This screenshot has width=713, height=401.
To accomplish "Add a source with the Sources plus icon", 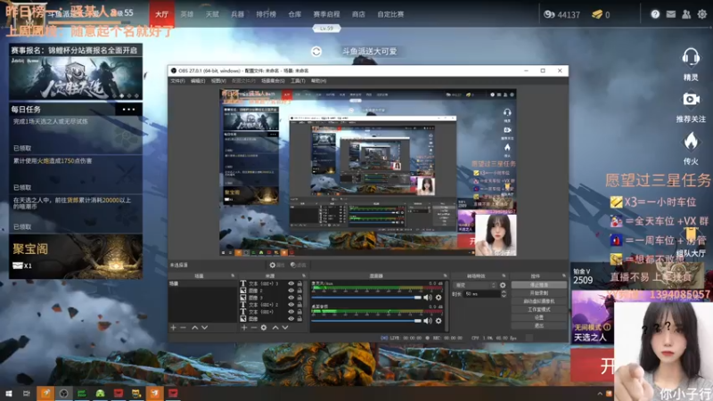I will [244, 327].
